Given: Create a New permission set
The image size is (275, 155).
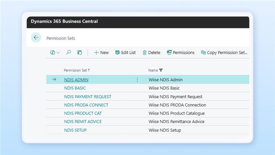Looking at the screenshot, I should tap(101, 52).
